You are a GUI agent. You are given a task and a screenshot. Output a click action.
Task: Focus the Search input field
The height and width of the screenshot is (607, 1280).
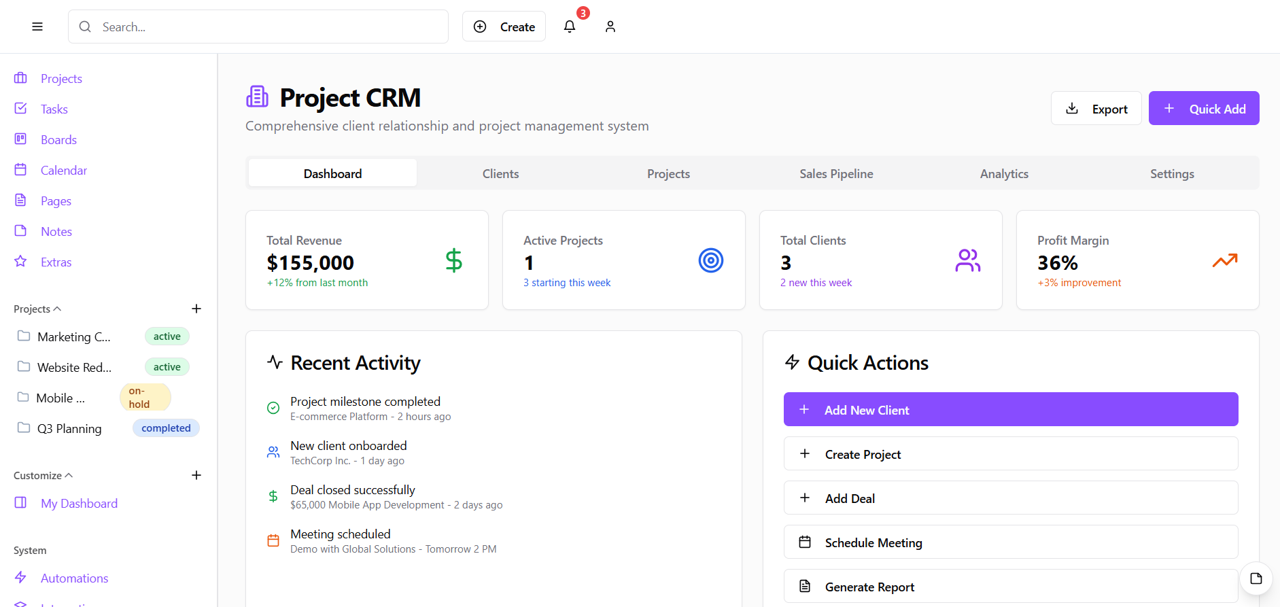point(258,27)
